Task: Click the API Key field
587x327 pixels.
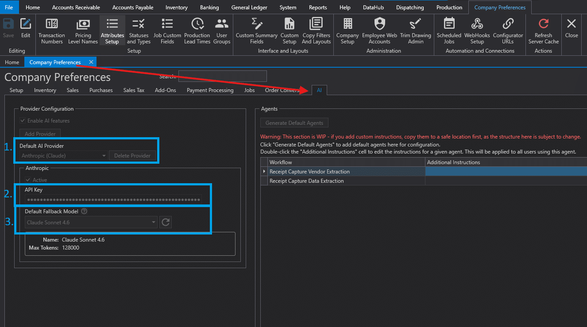Action: [113, 200]
